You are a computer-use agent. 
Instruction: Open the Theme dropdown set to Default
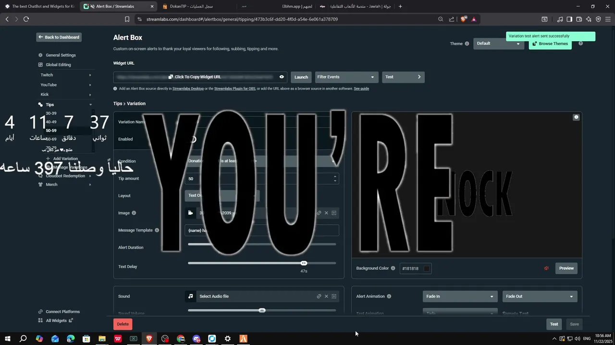tap(499, 44)
